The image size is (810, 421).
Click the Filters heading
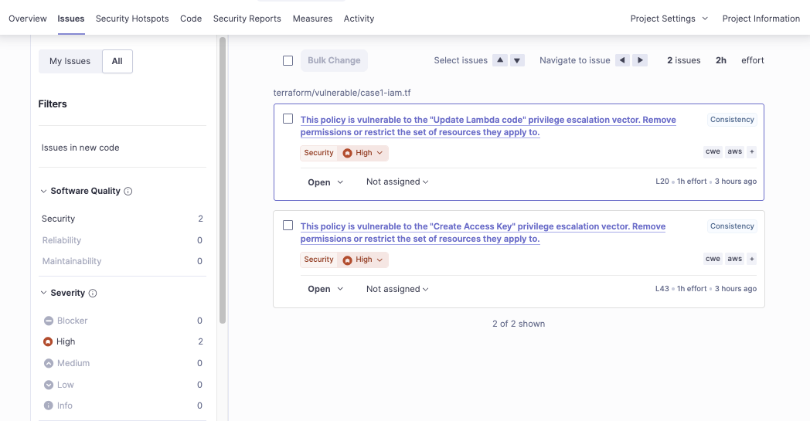[53, 104]
